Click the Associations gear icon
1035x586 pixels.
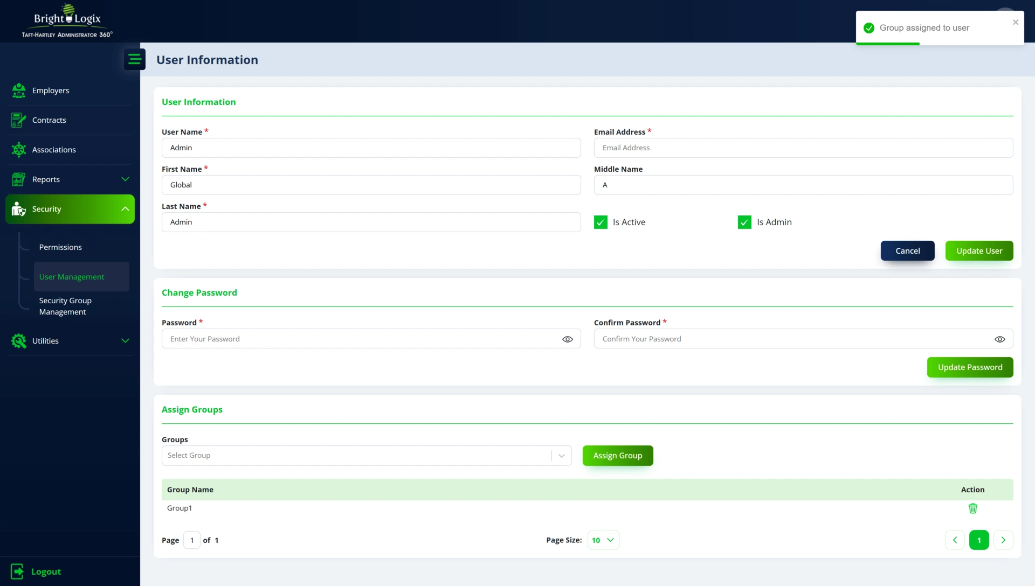[19, 150]
